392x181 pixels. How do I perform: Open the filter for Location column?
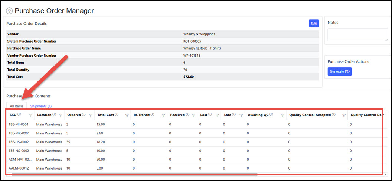pos(61,115)
